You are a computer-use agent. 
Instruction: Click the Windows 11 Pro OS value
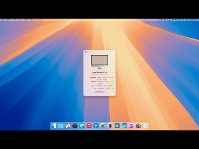[x=106, y=88]
